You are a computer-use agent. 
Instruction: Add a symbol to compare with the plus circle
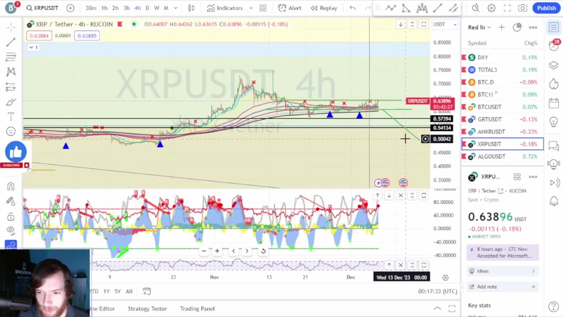pos(70,8)
